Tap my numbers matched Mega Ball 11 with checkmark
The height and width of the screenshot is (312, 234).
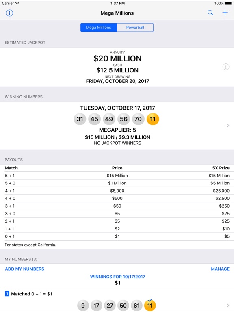pyautogui.click(x=150, y=305)
